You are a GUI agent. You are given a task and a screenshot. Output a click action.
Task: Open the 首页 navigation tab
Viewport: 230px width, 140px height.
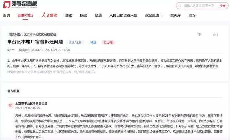pos(6,15)
